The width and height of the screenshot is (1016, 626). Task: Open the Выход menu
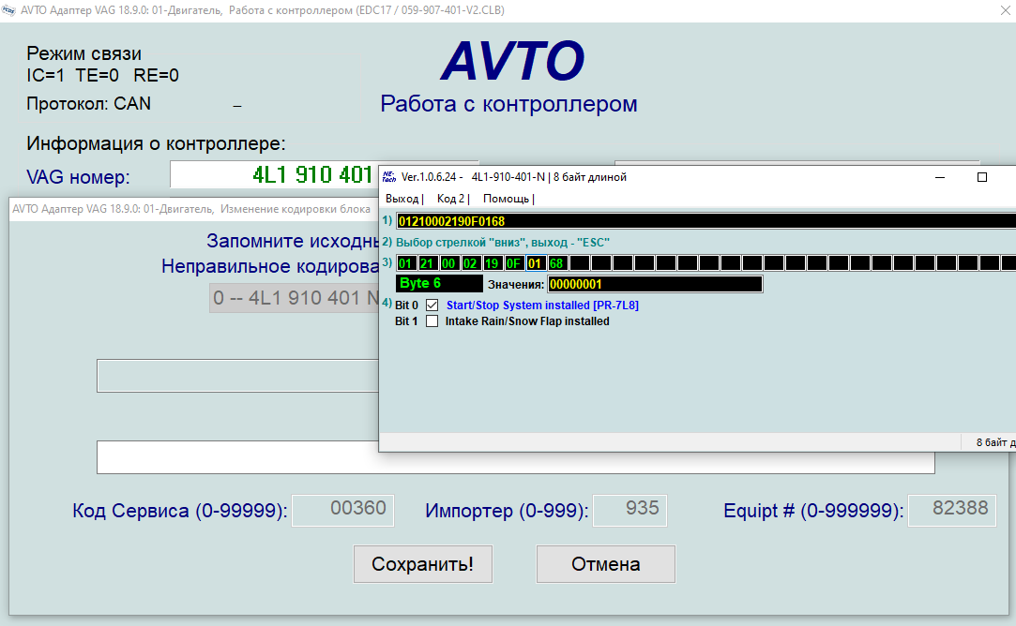click(x=402, y=199)
